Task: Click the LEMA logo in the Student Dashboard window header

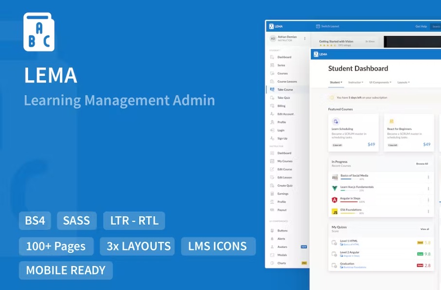Action: (320, 54)
